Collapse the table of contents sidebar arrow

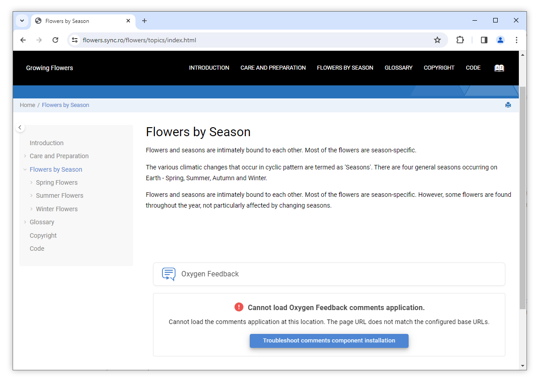pos(20,128)
